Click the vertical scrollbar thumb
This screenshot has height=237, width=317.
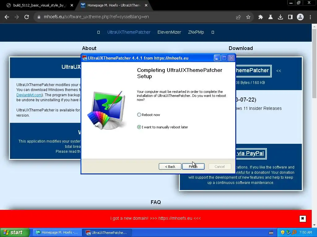(x=315, y=64)
